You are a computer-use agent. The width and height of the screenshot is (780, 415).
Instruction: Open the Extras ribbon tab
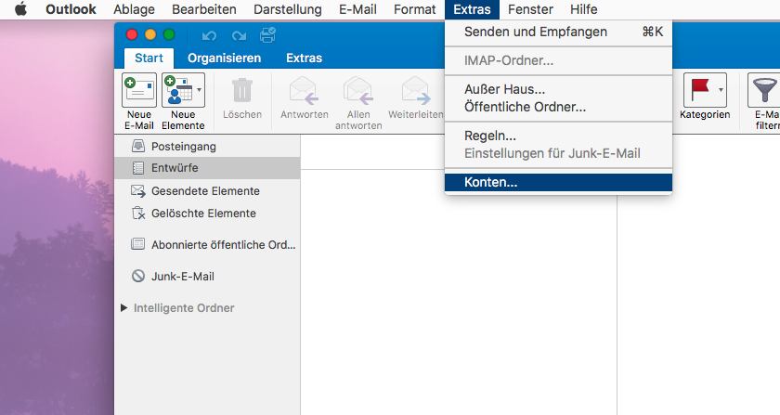click(304, 58)
